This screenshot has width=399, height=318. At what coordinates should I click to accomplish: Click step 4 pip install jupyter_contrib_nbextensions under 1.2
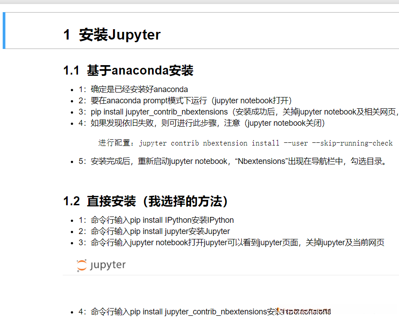click(205, 312)
